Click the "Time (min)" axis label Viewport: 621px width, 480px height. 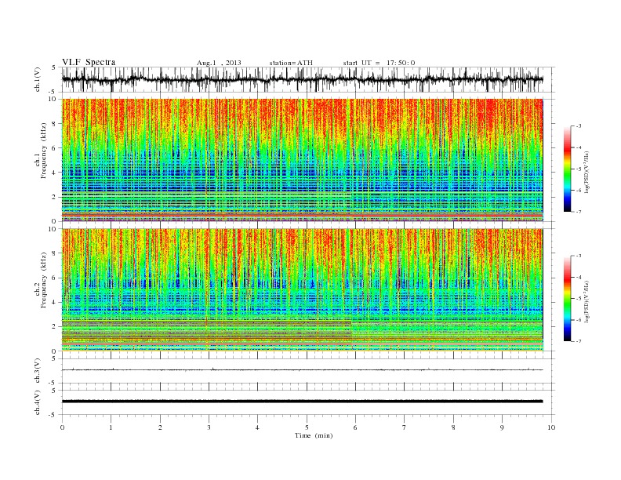(314, 435)
